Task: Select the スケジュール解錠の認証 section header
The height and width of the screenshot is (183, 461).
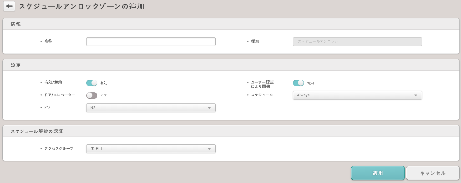Action: [37, 131]
